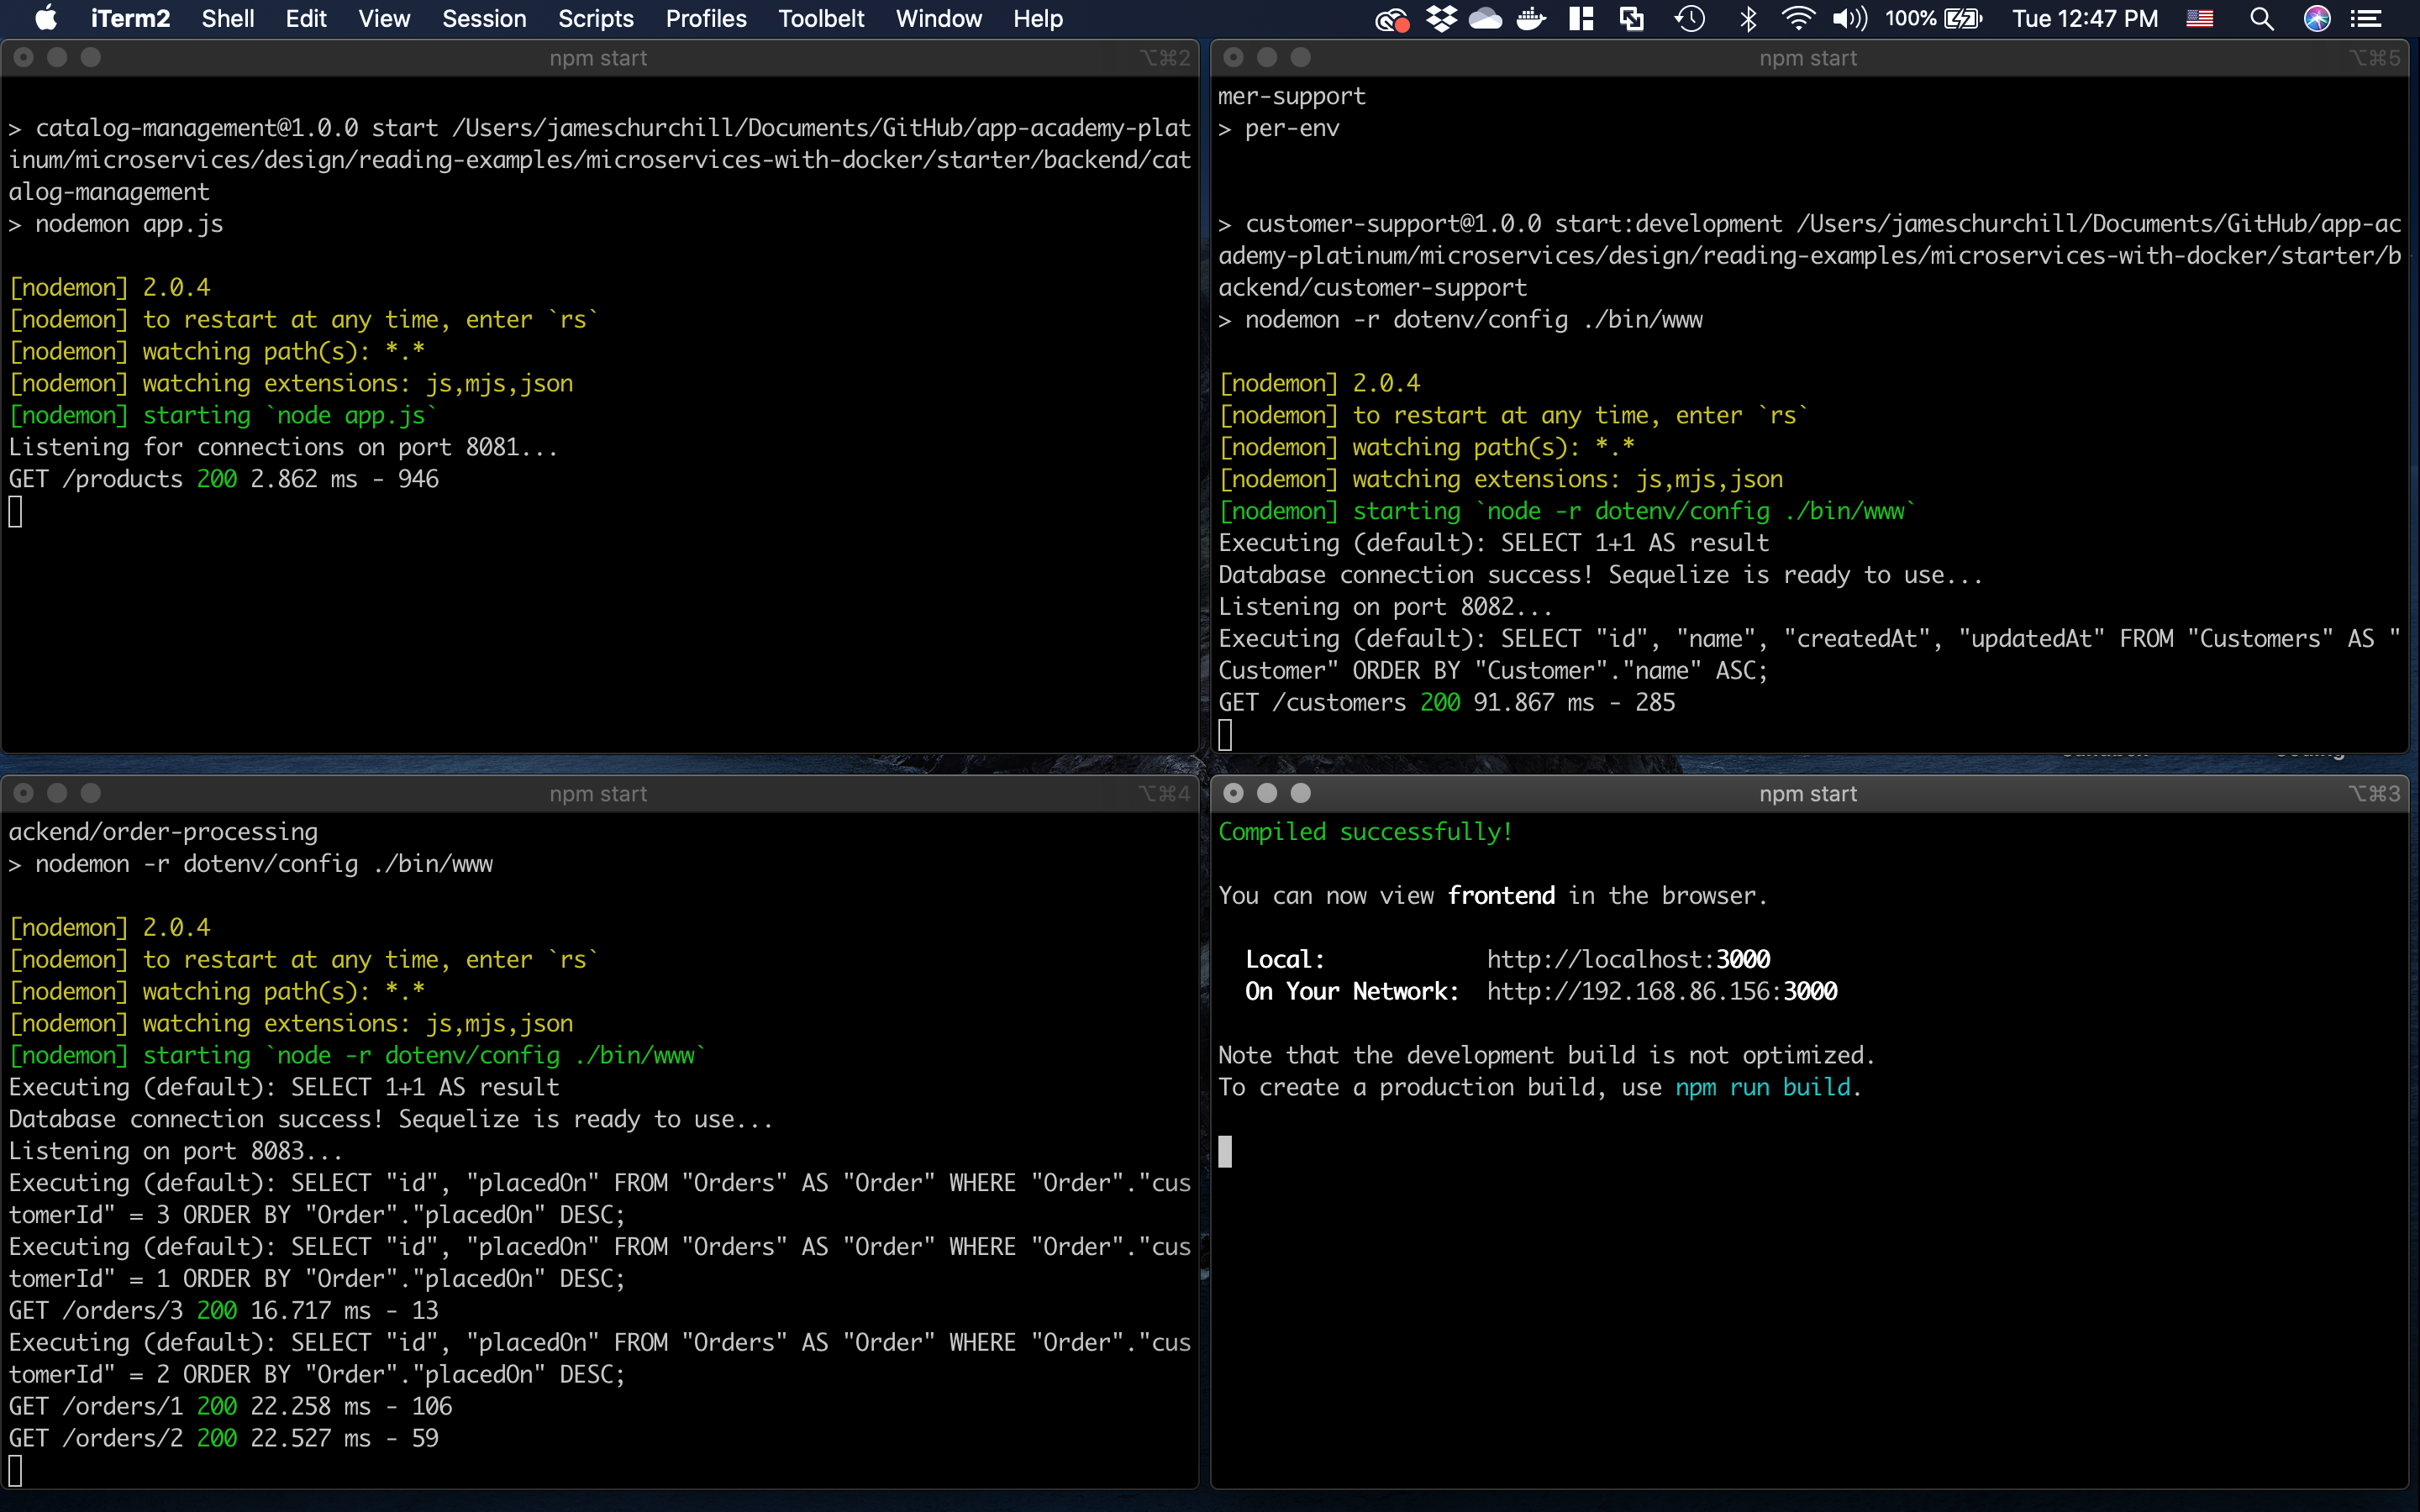Click 'Listening for connections on port 8081...' line
This screenshot has height=1512, width=2420.
pos(283,447)
